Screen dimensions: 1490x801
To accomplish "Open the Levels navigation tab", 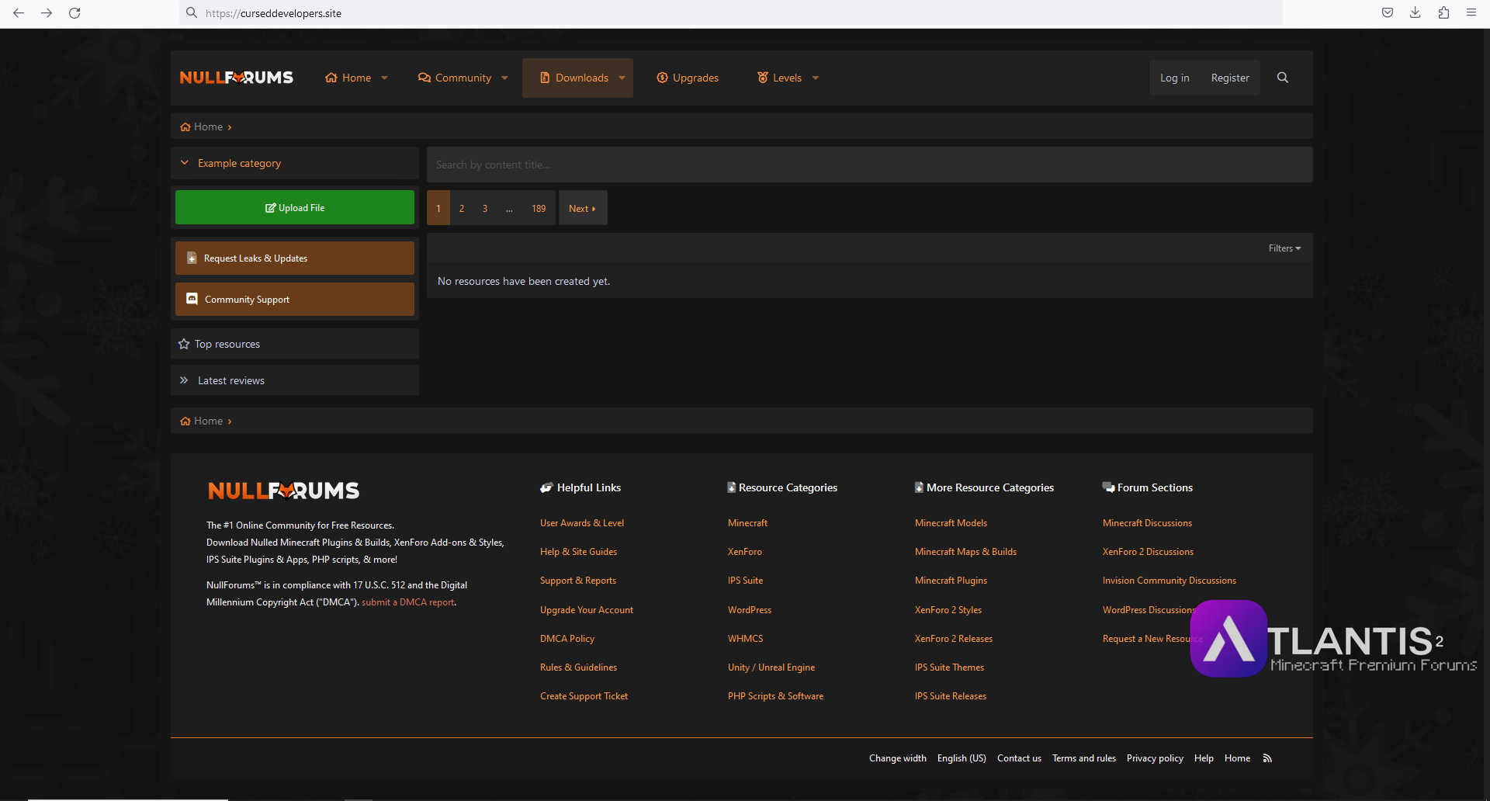I will pyautogui.click(x=779, y=78).
